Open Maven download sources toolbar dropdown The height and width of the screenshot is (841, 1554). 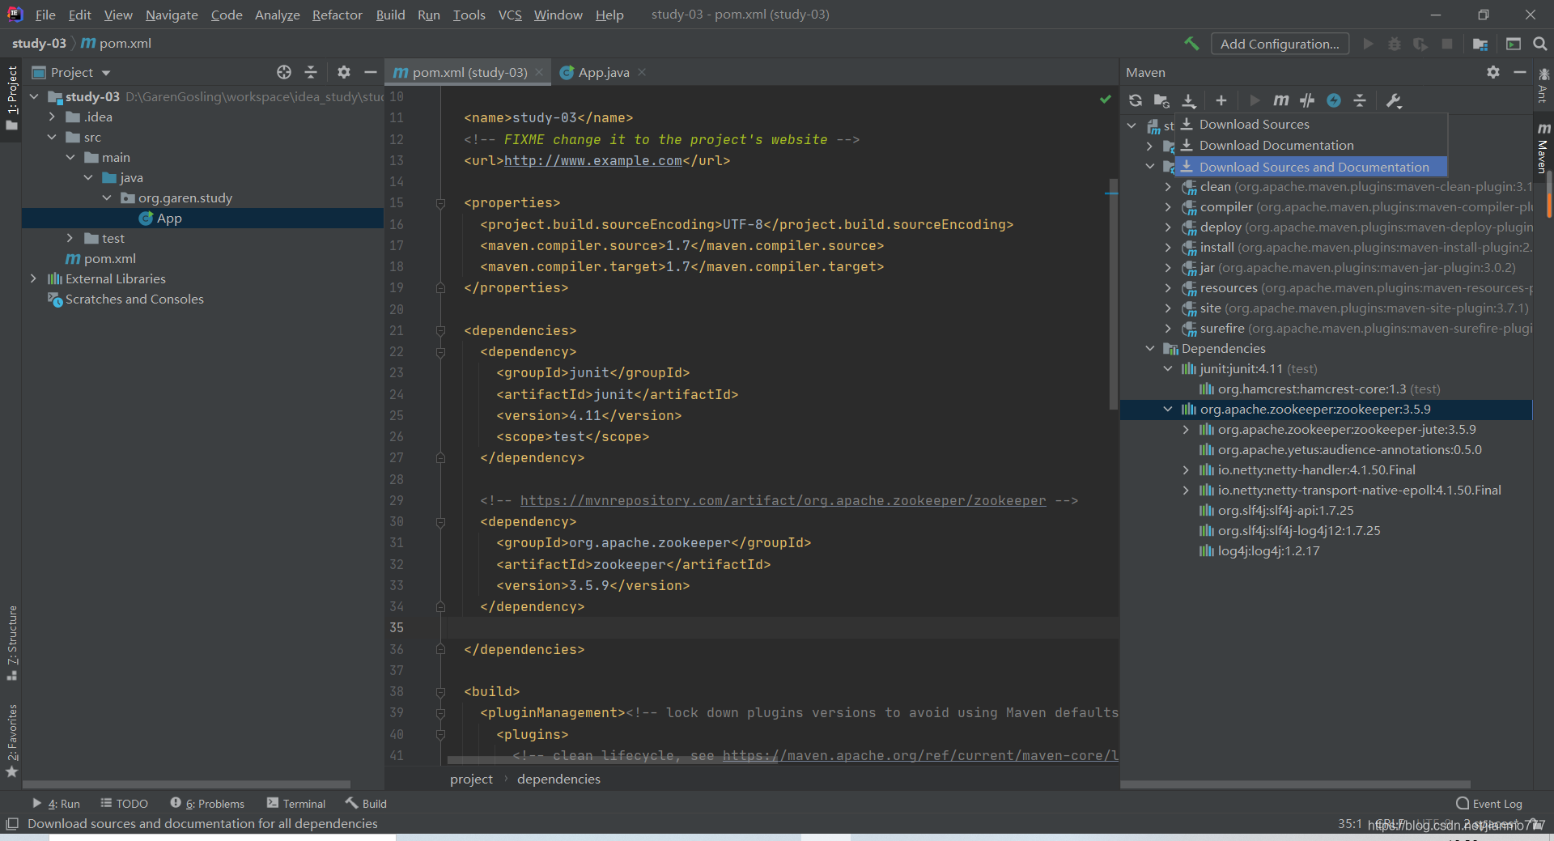point(1189,100)
